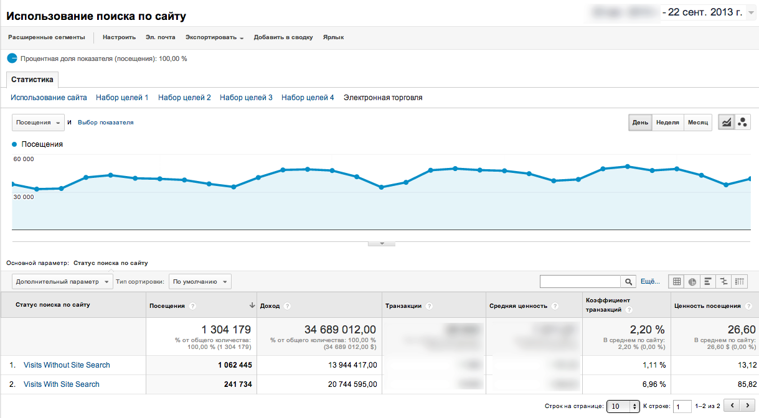759x418 pixels.
Task: Switch to Набор целей 1 tab
Action: (x=122, y=98)
